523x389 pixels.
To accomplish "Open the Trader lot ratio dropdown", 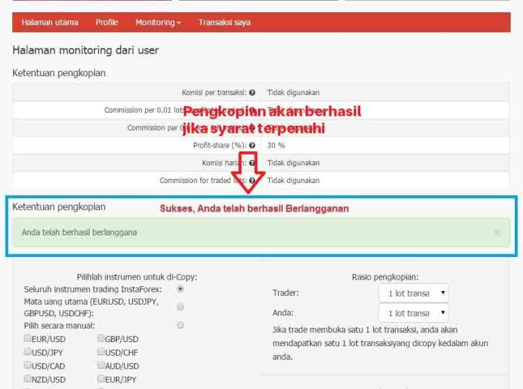I will point(413,293).
